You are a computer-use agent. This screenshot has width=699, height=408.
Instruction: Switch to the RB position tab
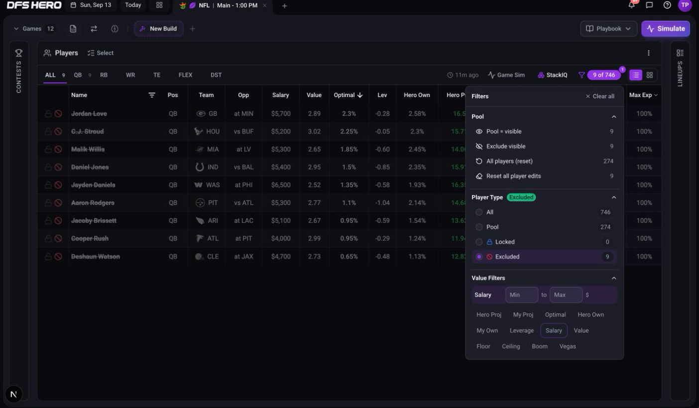[x=104, y=75]
